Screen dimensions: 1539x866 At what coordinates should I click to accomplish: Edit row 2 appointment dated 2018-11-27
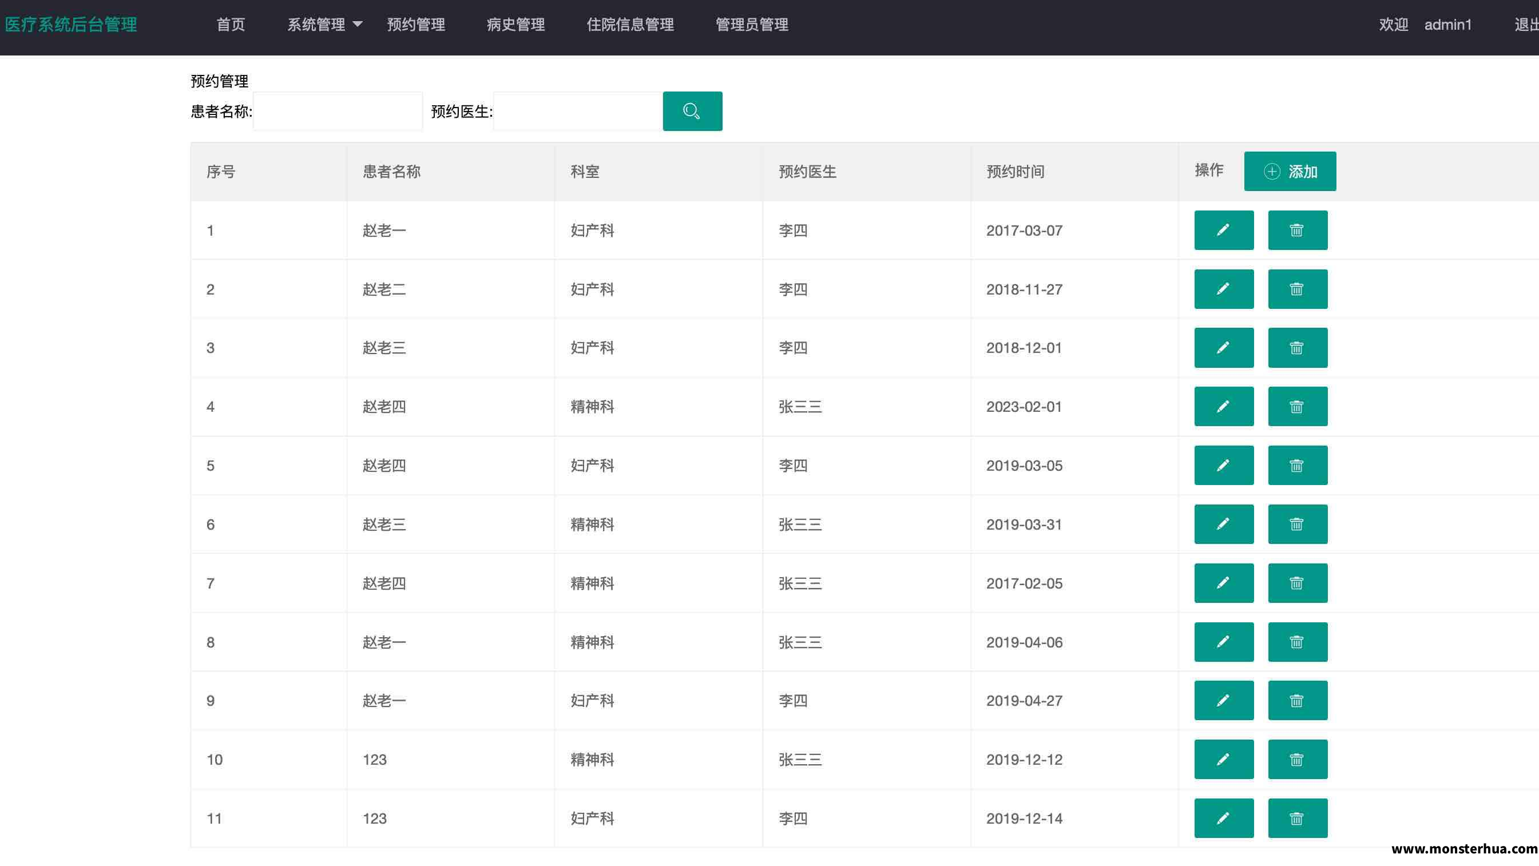tap(1224, 289)
